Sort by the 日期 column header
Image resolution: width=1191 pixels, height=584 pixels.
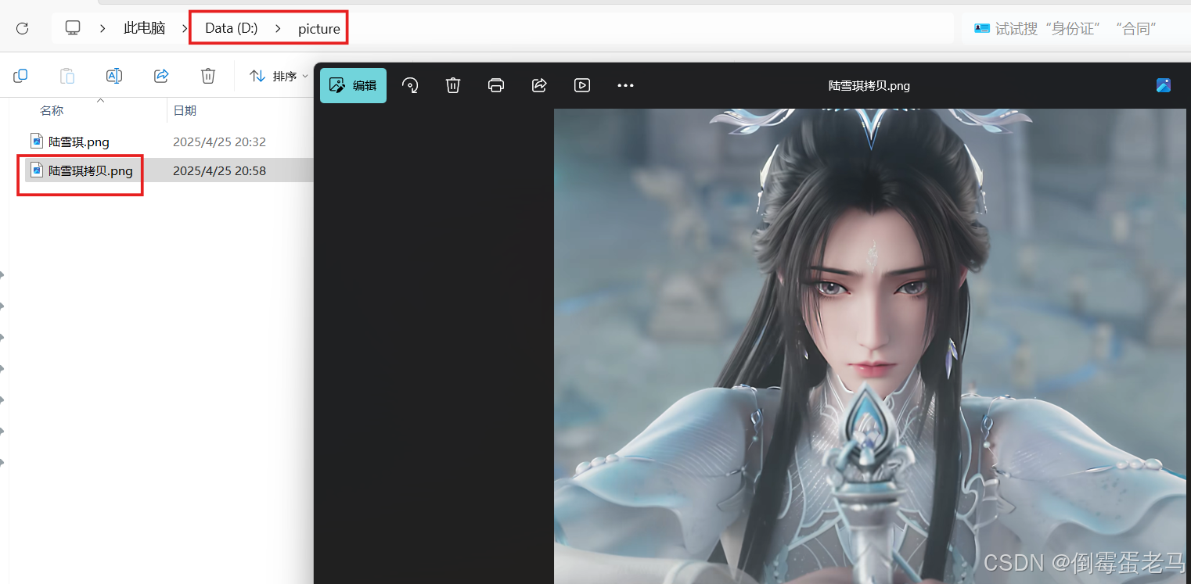pyautogui.click(x=185, y=111)
